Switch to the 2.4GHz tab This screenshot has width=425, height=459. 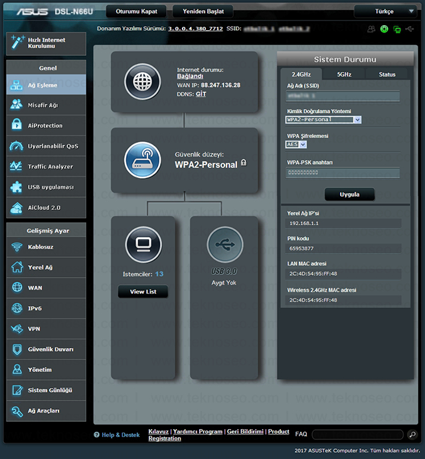pyautogui.click(x=301, y=74)
